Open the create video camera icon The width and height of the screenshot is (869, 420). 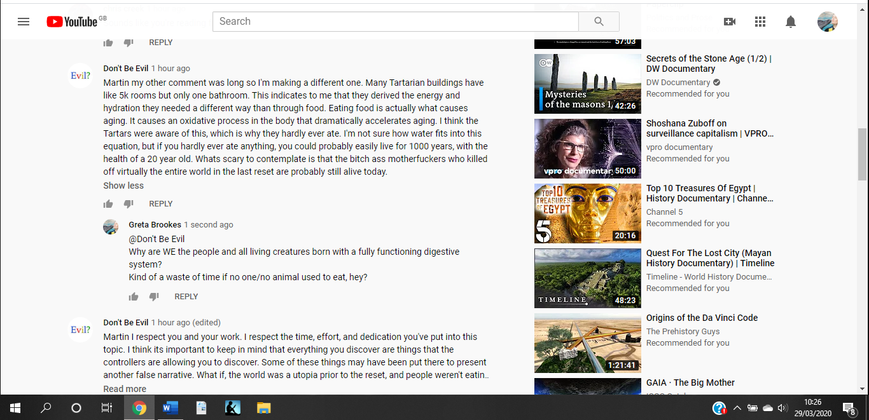730,22
